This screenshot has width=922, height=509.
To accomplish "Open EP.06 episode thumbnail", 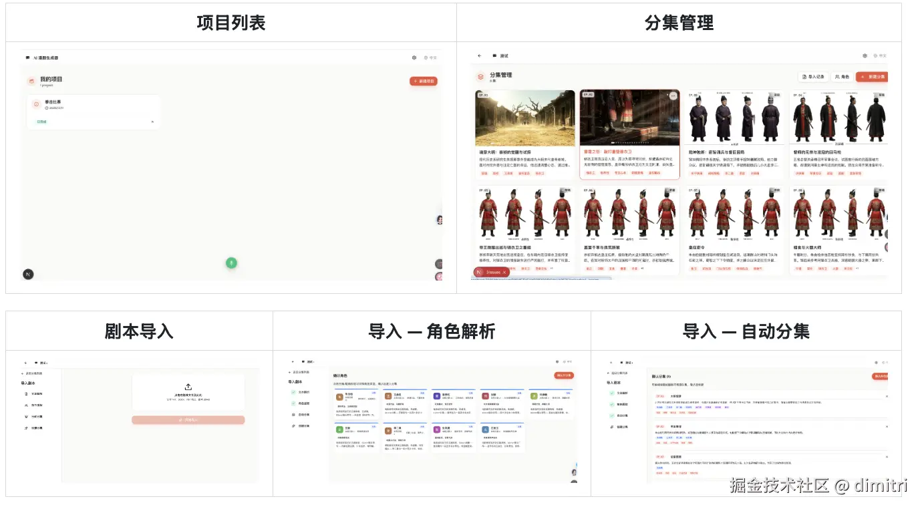I will tap(629, 214).
